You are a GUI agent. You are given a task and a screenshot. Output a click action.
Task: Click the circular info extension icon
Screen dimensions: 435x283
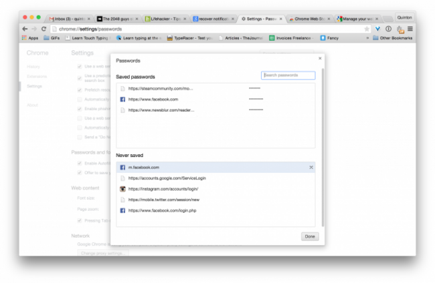click(388, 29)
